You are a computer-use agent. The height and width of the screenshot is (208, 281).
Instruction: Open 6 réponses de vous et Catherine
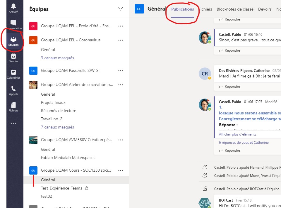pos(244,143)
